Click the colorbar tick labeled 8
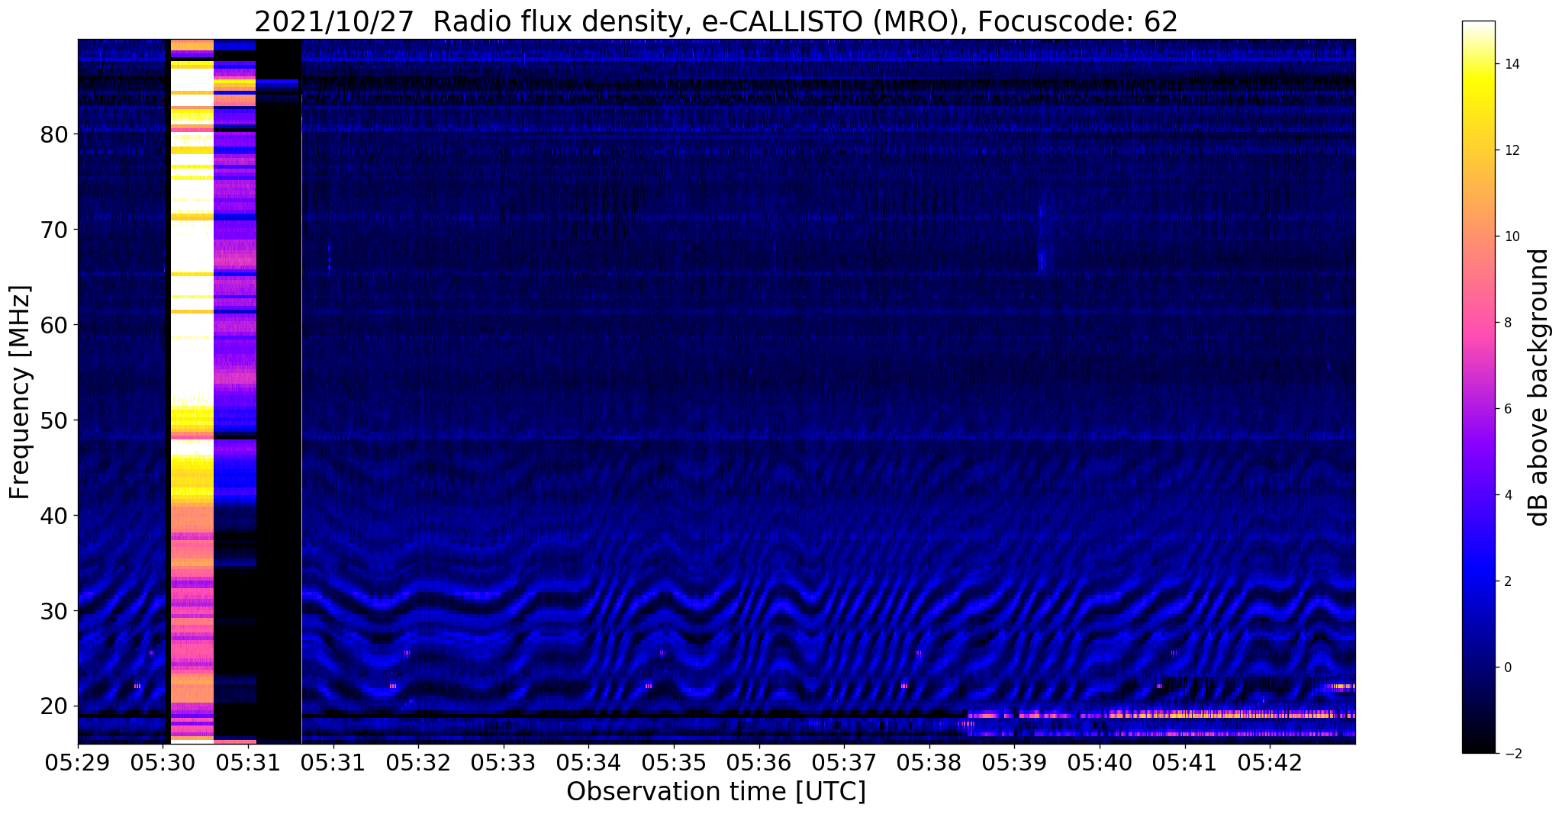The image size is (1562, 814). [1507, 323]
